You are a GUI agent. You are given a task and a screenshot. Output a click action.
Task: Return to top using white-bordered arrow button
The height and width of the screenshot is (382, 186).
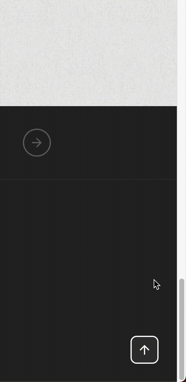pos(145,350)
